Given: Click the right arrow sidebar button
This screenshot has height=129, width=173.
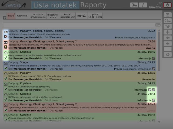Looking at the screenshot, I should click(x=168, y=44).
